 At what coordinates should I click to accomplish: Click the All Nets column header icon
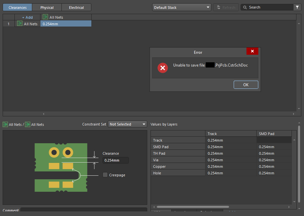[x=45, y=17]
